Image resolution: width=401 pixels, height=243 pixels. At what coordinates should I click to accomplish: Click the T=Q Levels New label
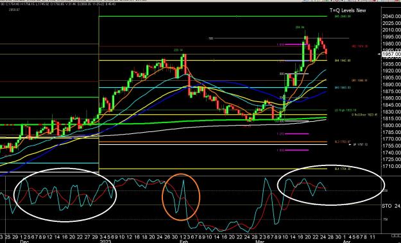point(348,10)
